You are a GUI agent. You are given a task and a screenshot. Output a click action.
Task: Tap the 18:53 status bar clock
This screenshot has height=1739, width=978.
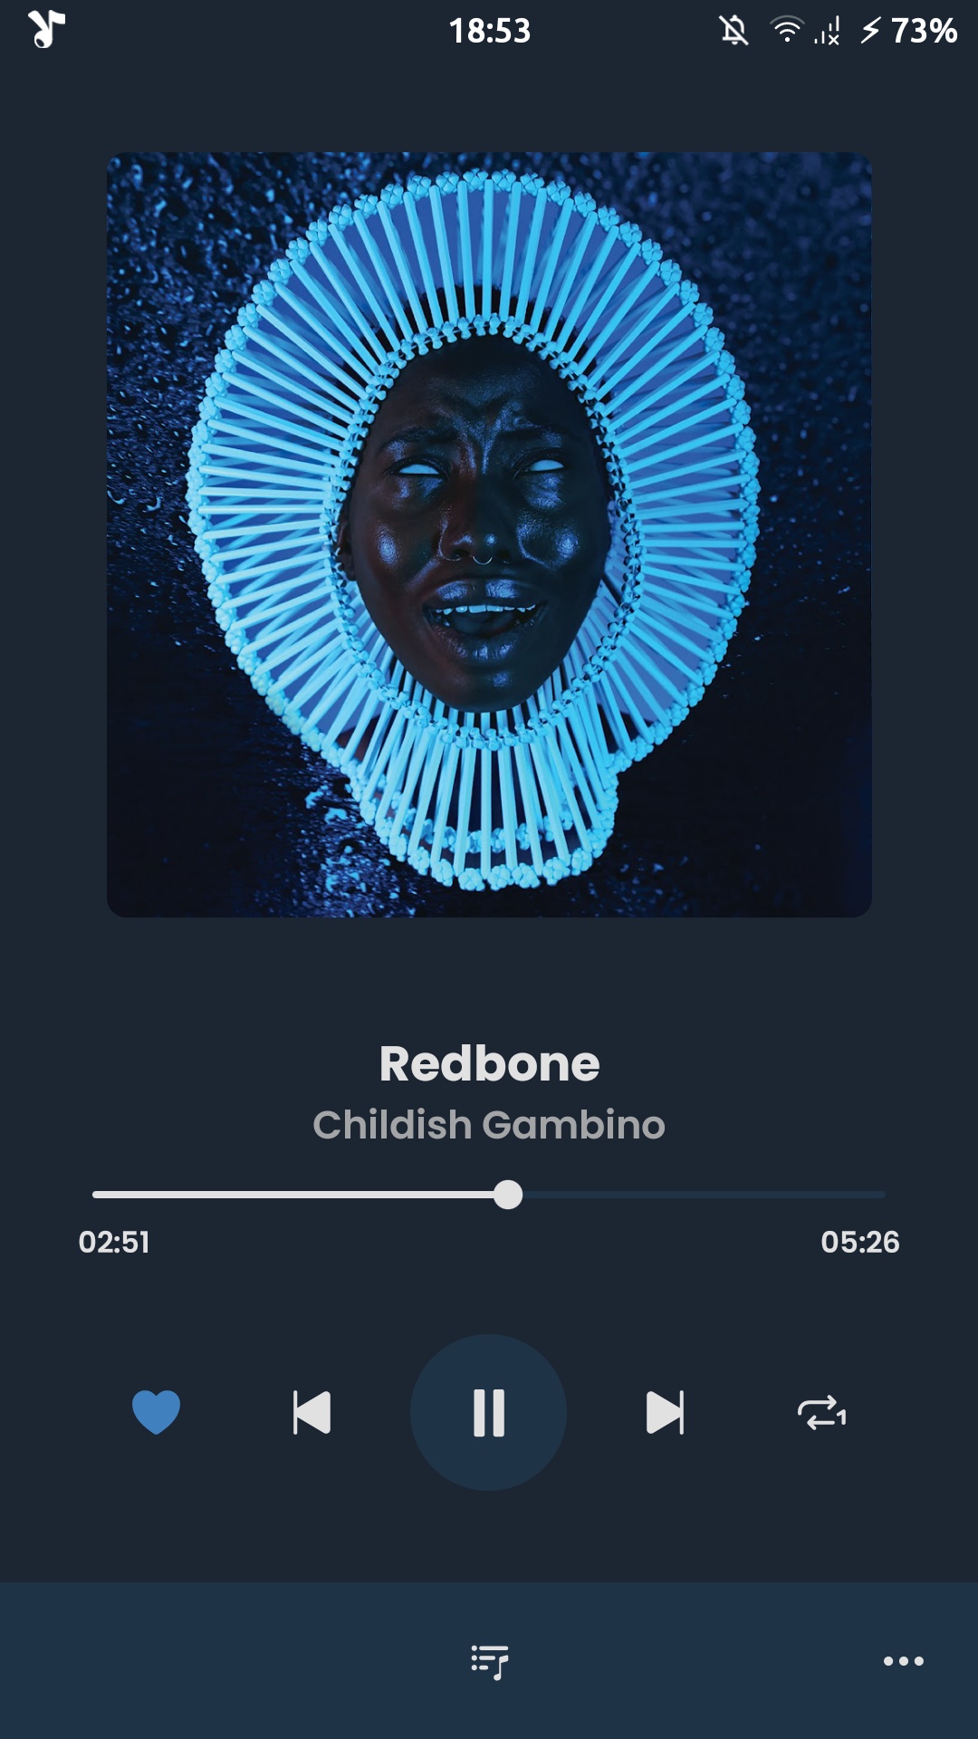pos(490,31)
